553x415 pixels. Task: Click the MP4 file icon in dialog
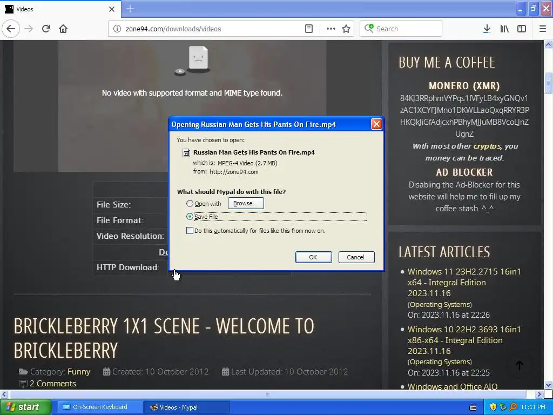tap(186, 153)
